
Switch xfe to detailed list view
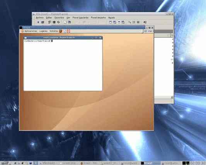point(138,22)
